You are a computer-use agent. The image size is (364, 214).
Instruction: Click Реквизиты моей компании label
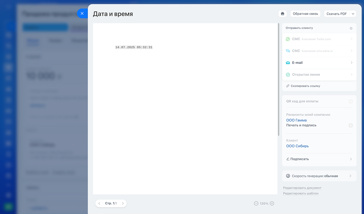[x=308, y=115]
